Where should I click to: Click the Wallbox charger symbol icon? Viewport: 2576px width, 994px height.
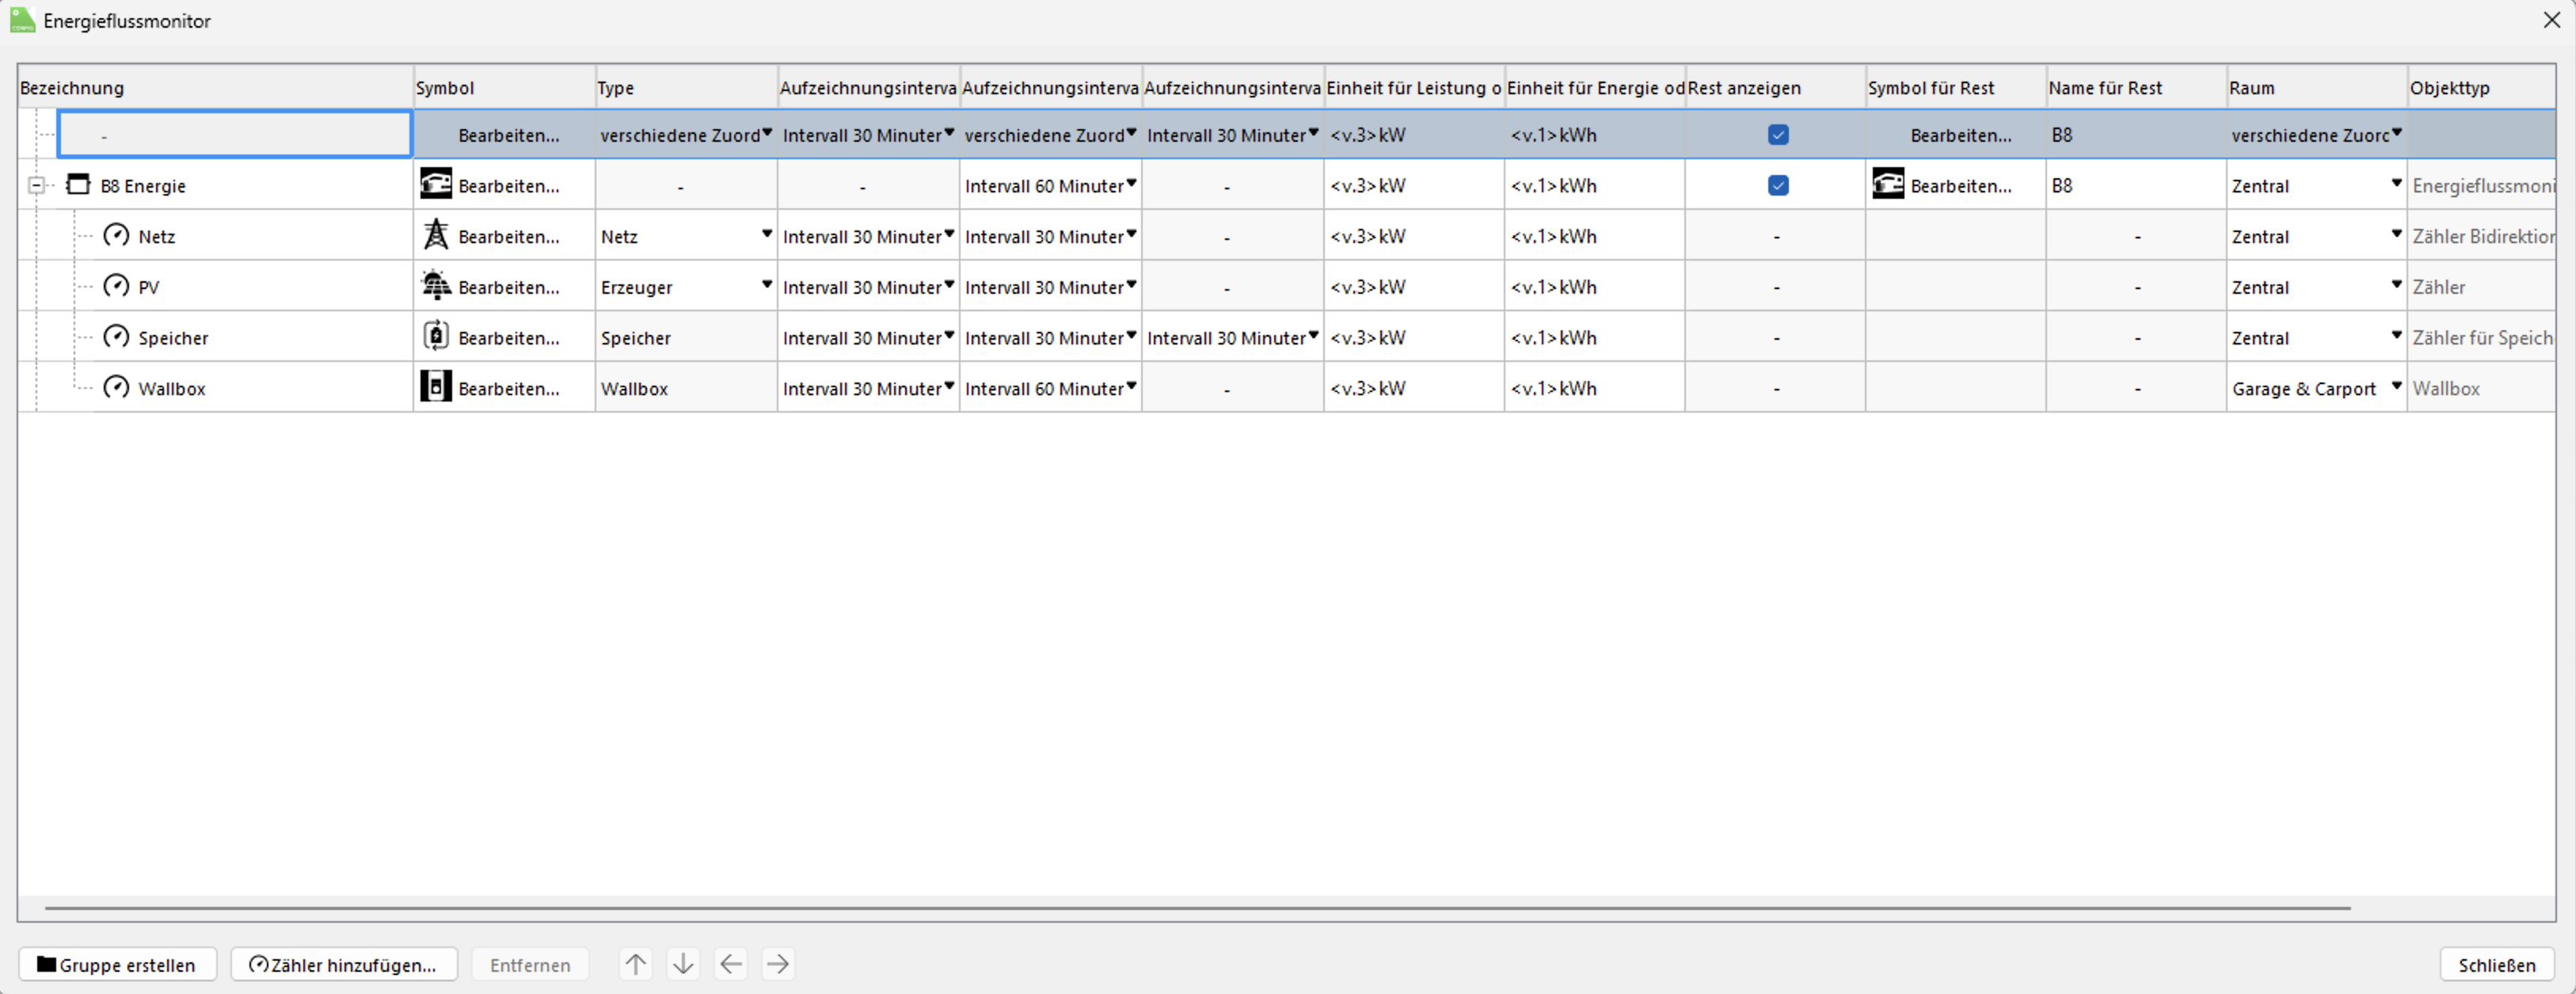click(x=436, y=387)
